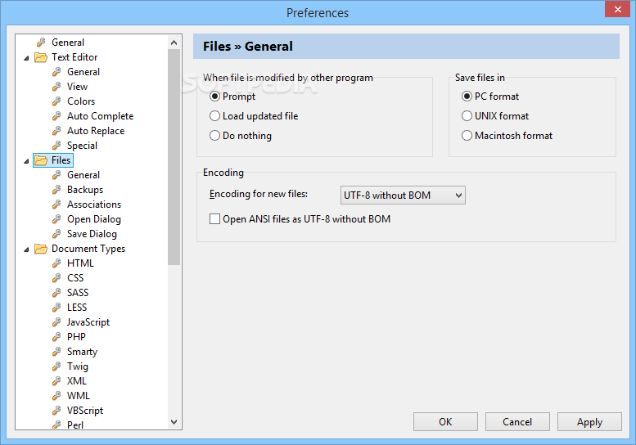Image resolution: width=636 pixels, height=445 pixels.
Task: Click the wrench icon next to Smarty
Action: (56, 352)
